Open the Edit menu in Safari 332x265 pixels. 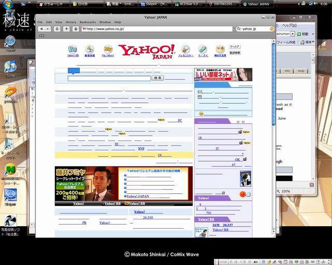click(49, 22)
